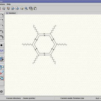Select the fermion arc tool
The height and width of the screenshot is (101, 101).
click(2, 15)
